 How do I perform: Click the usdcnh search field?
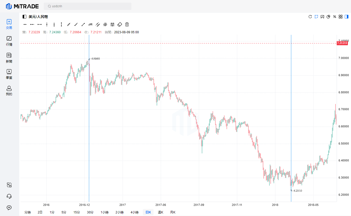[88, 6]
